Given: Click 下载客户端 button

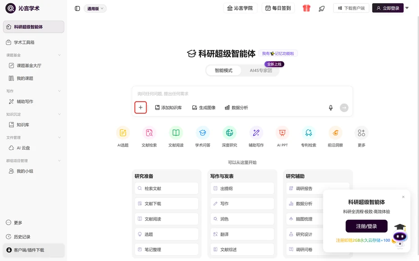Looking at the screenshot, I should coord(351,8).
